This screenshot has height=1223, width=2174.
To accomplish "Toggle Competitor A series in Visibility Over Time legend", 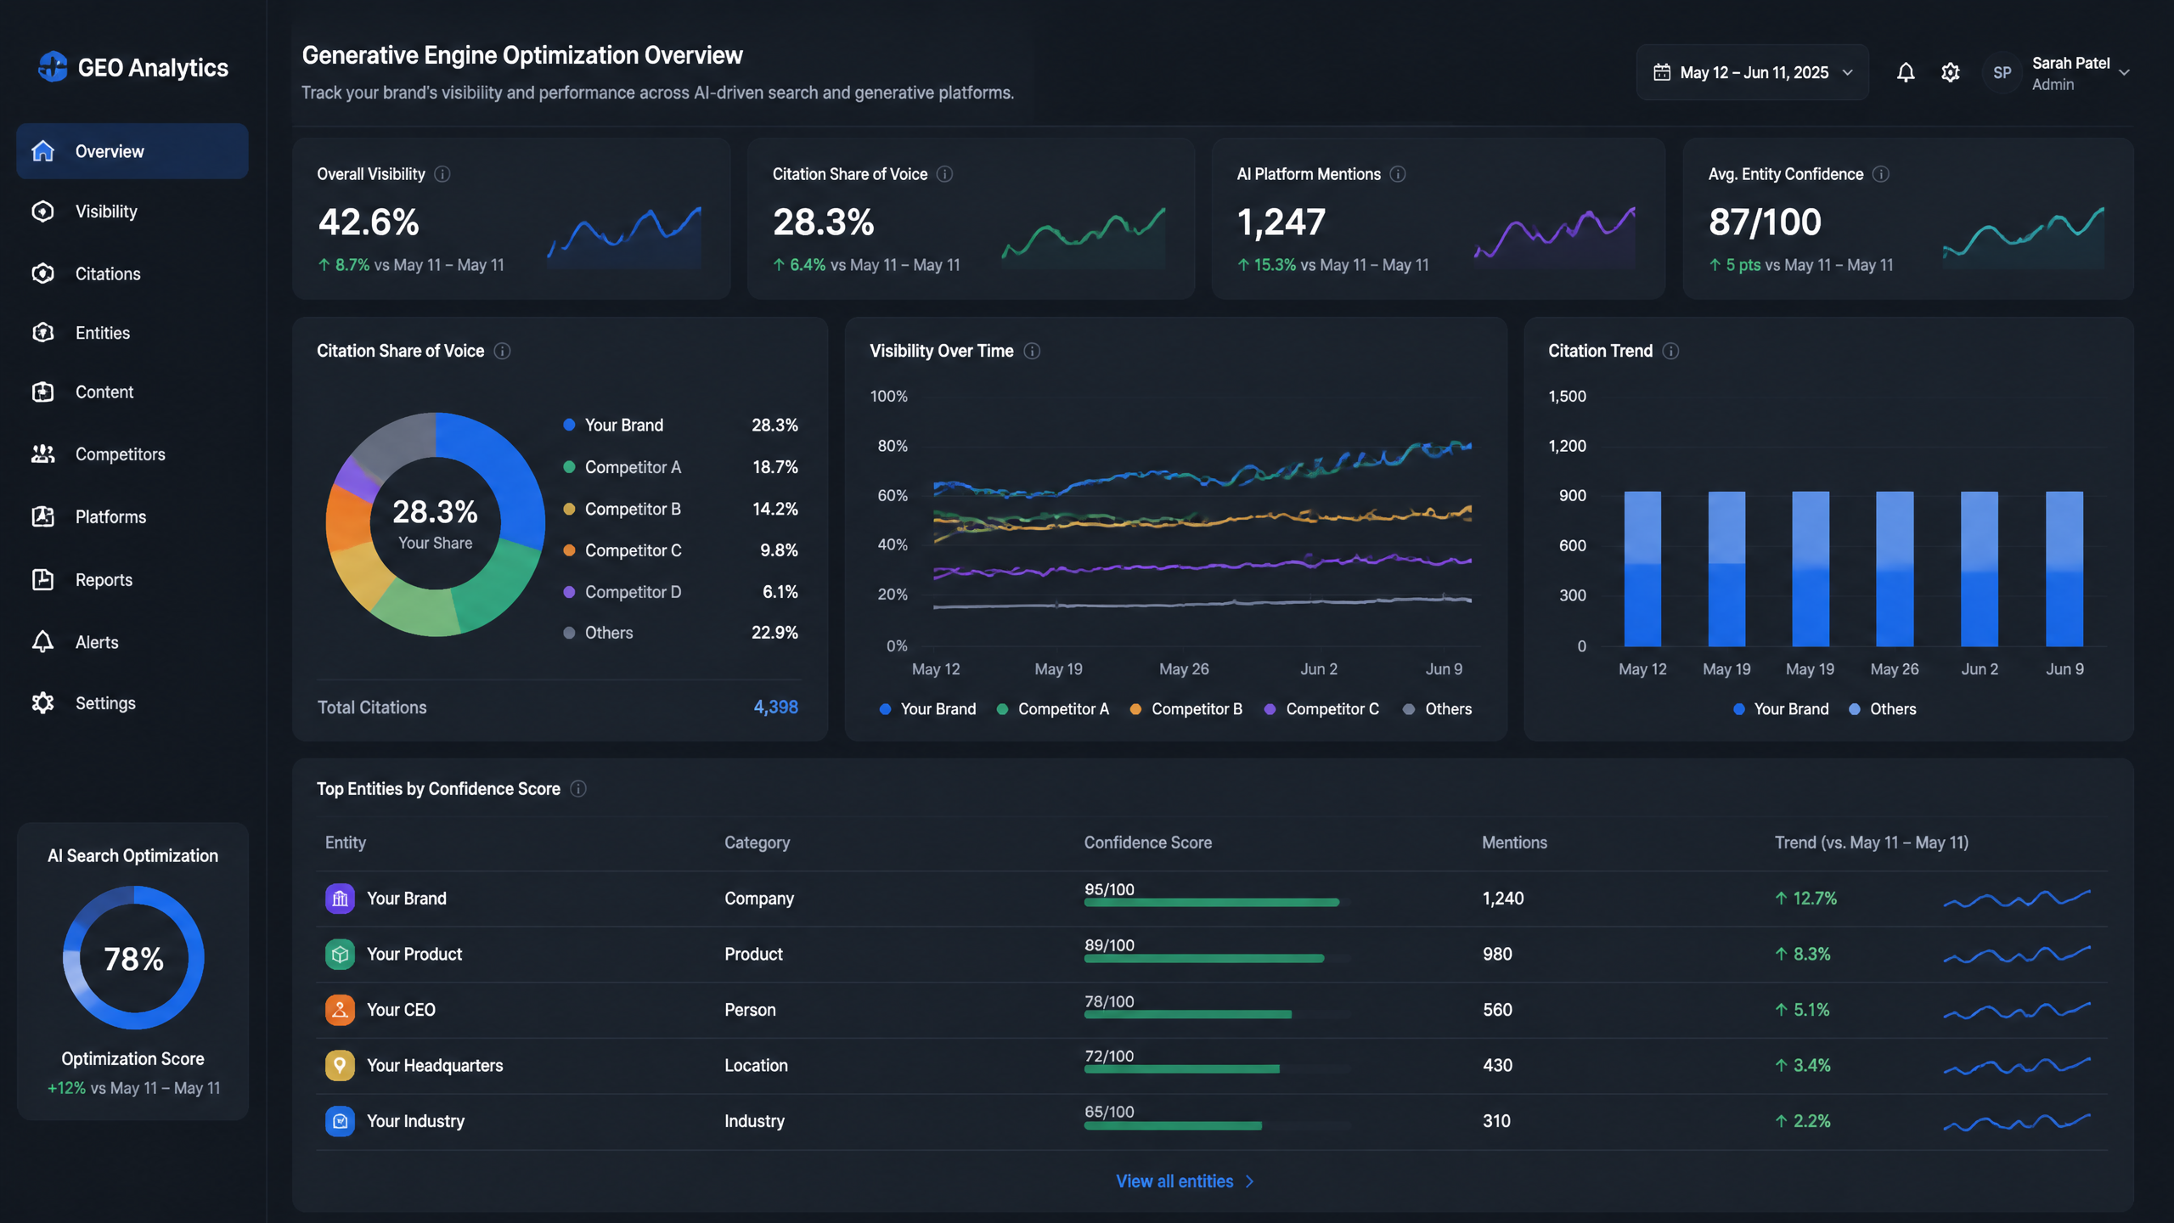I will pyautogui.click(x=1053, y=709).
